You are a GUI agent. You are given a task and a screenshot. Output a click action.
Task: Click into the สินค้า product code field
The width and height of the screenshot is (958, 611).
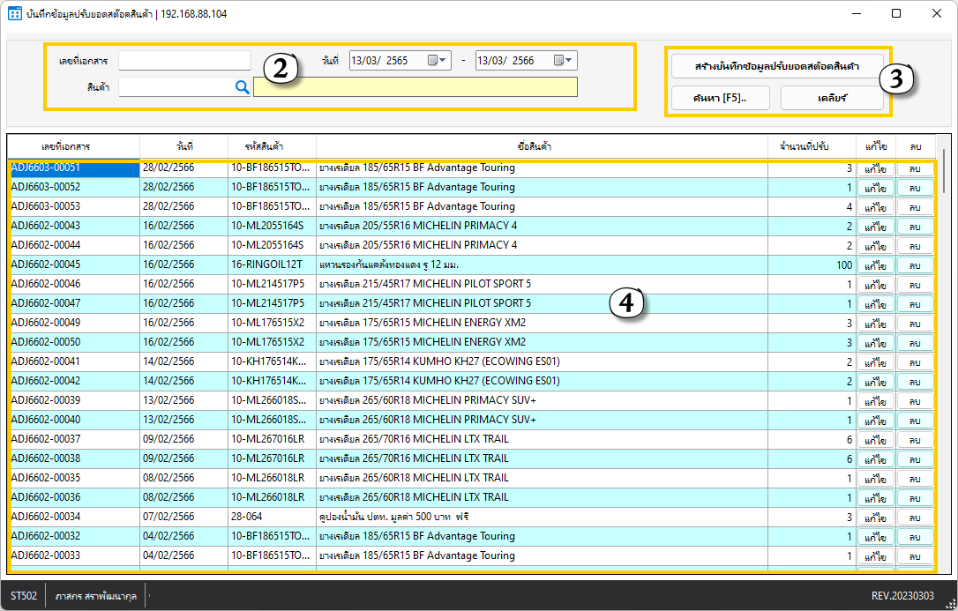(175, 86)
